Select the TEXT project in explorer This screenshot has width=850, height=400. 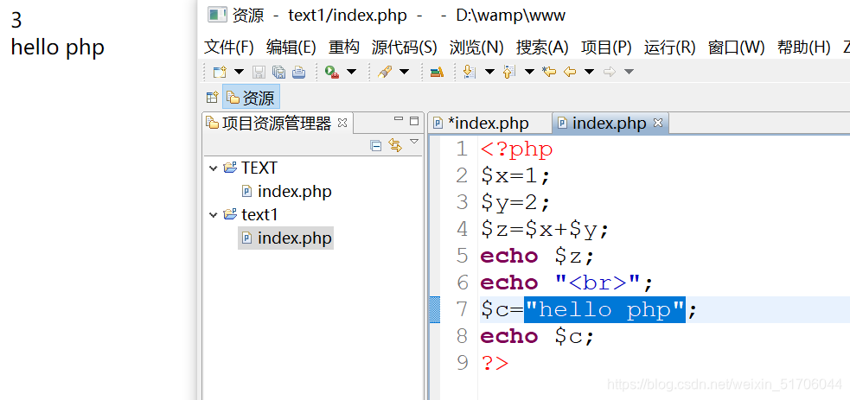pyautogui.click(x=259, y=168)
